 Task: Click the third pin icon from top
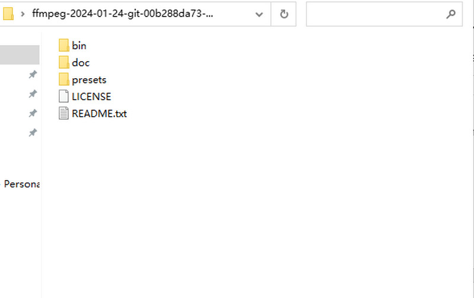click(x=33, y=114)
